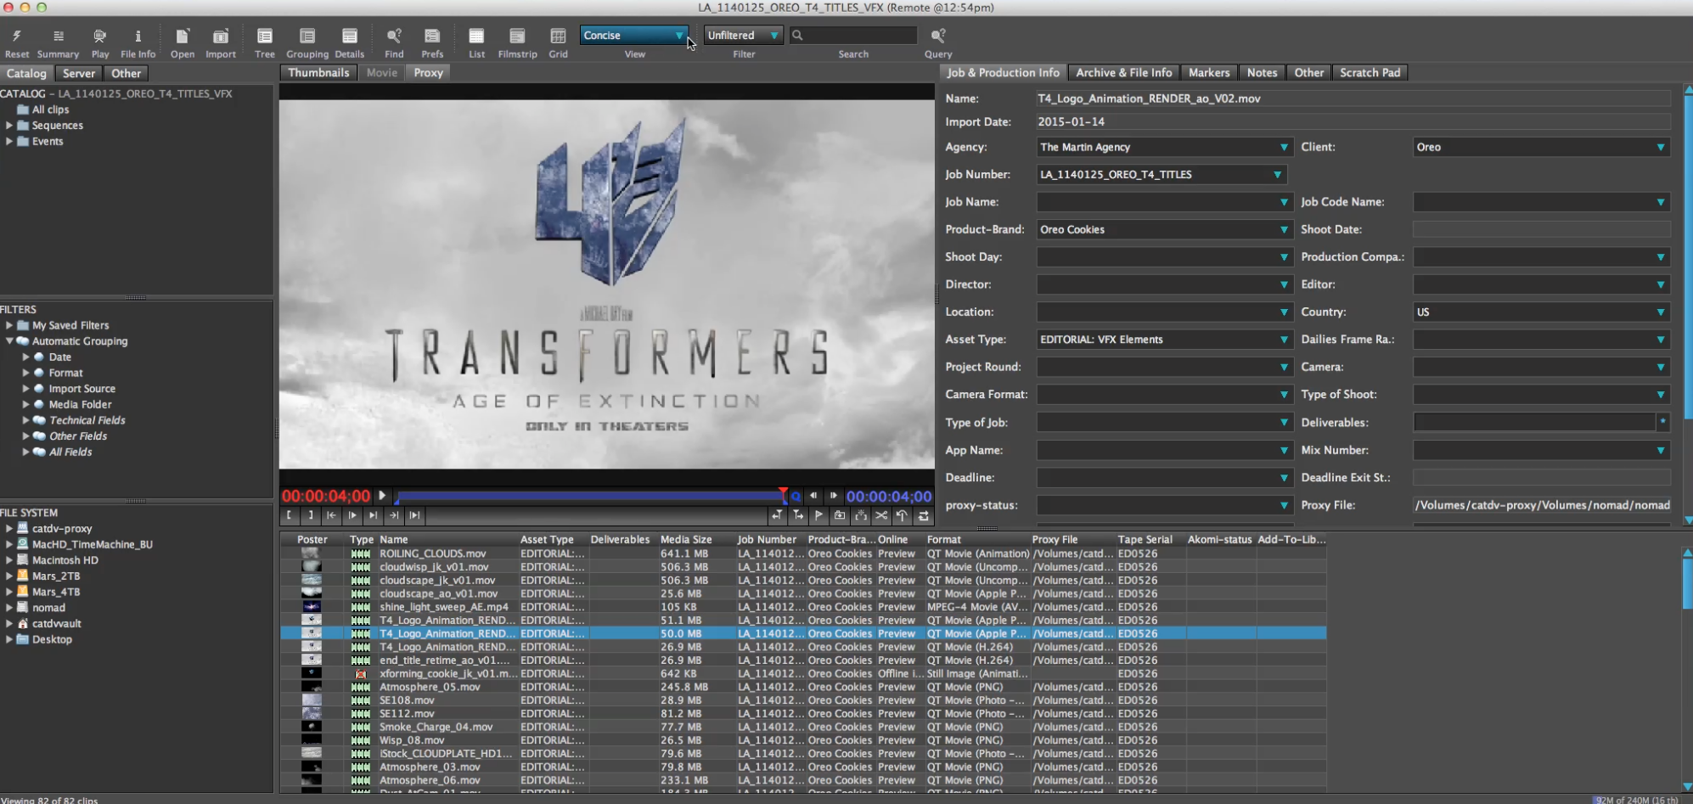Sort by Format column header

(x=944, y=540)
